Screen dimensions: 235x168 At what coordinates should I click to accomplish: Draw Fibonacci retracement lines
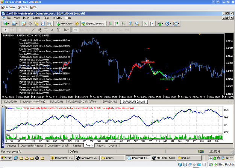(46, 30)
